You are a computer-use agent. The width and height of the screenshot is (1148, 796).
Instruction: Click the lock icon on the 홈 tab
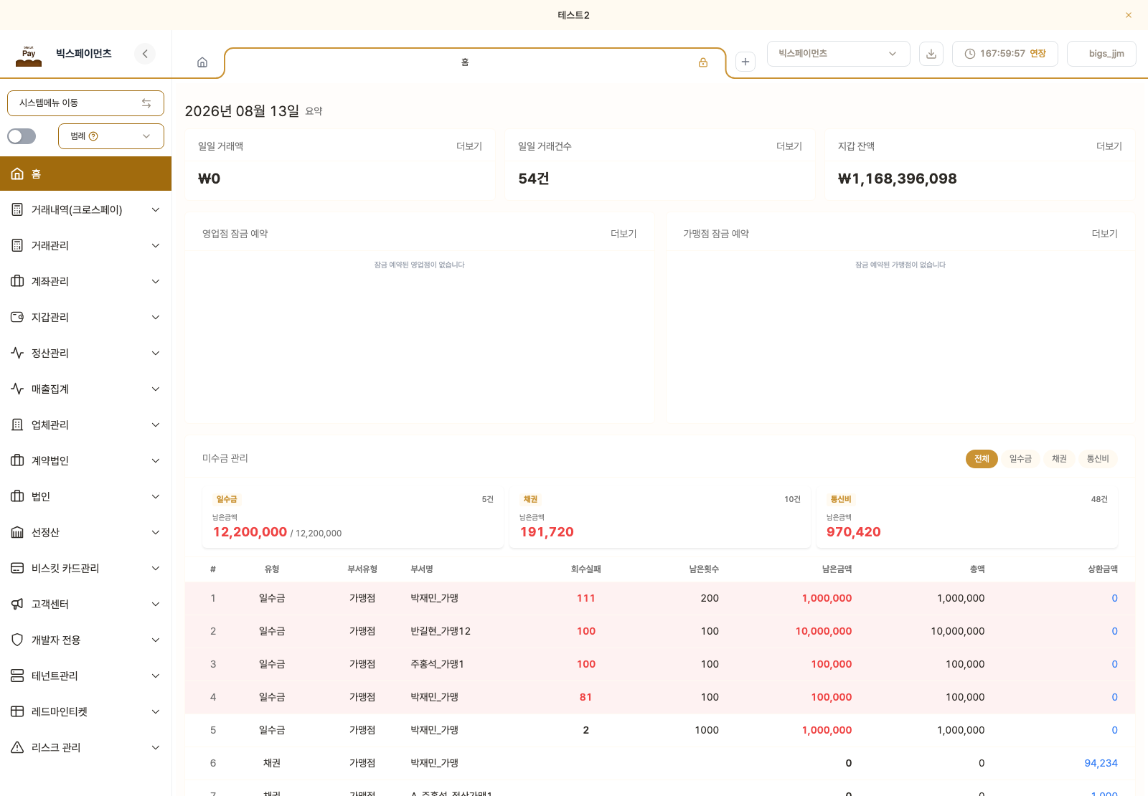703,62
